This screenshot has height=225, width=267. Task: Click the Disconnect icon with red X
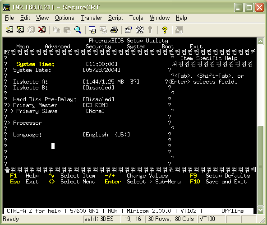click(42, 30)
